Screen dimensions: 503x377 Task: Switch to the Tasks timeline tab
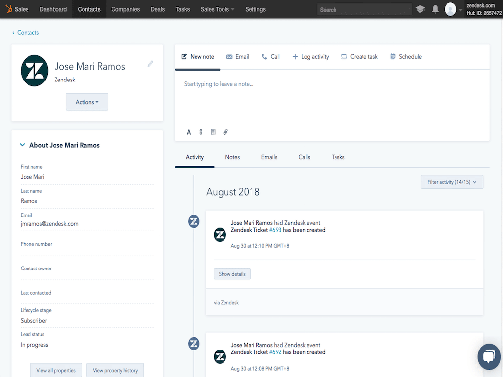pos(338,157)
